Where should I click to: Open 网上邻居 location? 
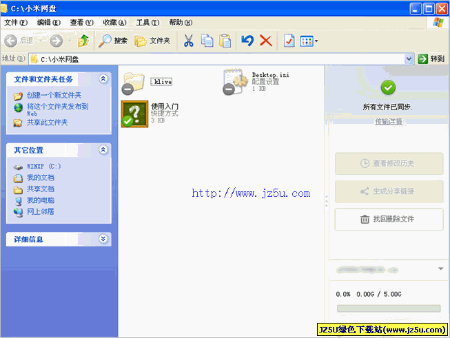[x=41, y=211]
